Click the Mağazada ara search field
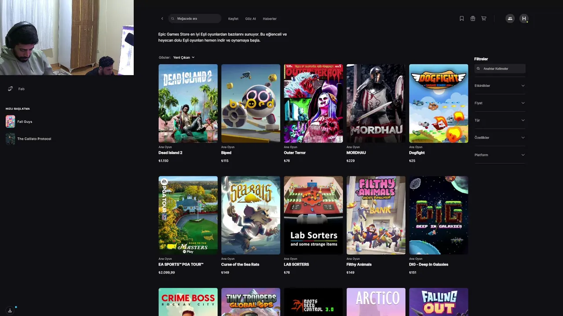Screen dimensions: 563x316 195,18
